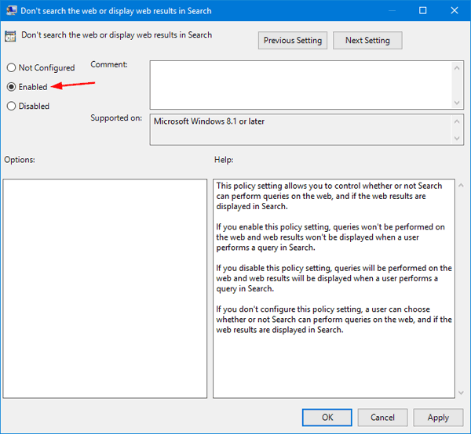Click the 'If you disable this policy' paragraph
Viewport: 471px width, 434px height.
pos(334,278)
